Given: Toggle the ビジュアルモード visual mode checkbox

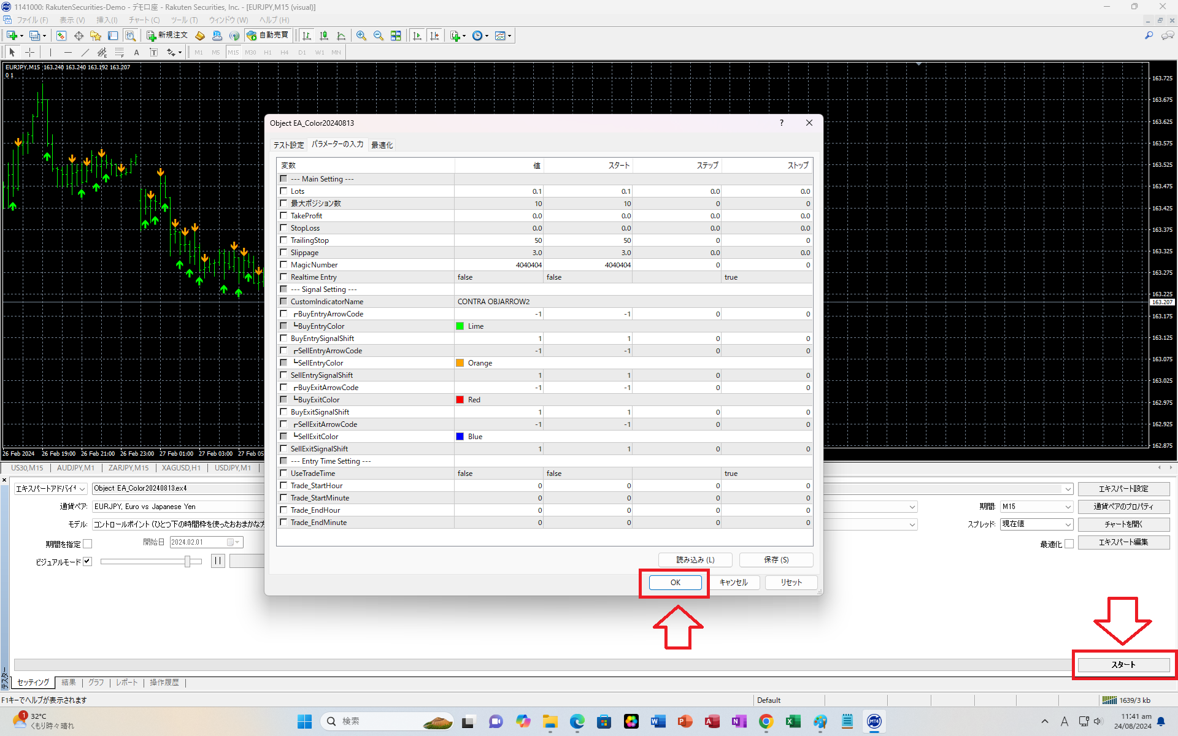Looking at the screenshot, I should [x=88, y=561].
